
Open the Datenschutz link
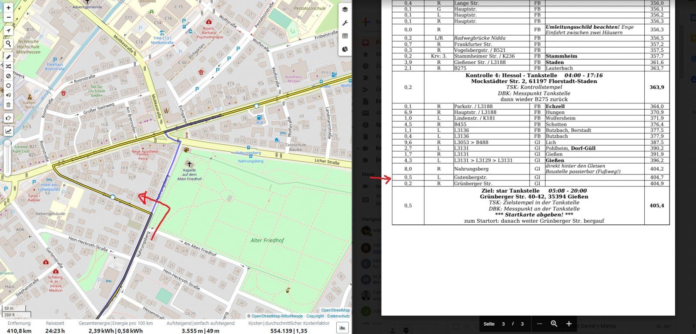(x=338, y=316)
